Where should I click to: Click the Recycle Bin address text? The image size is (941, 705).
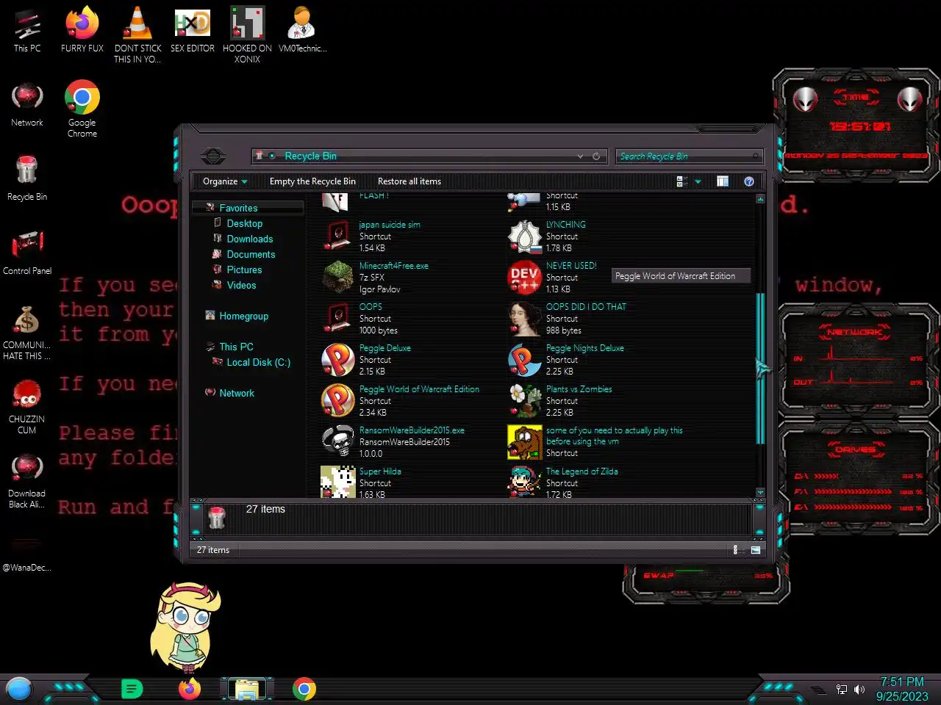tap(310, 156)
